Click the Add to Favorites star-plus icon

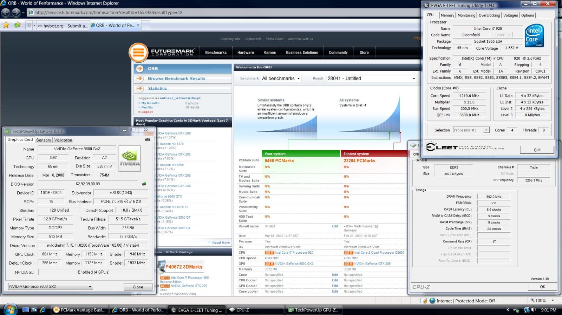click(17, 25)
